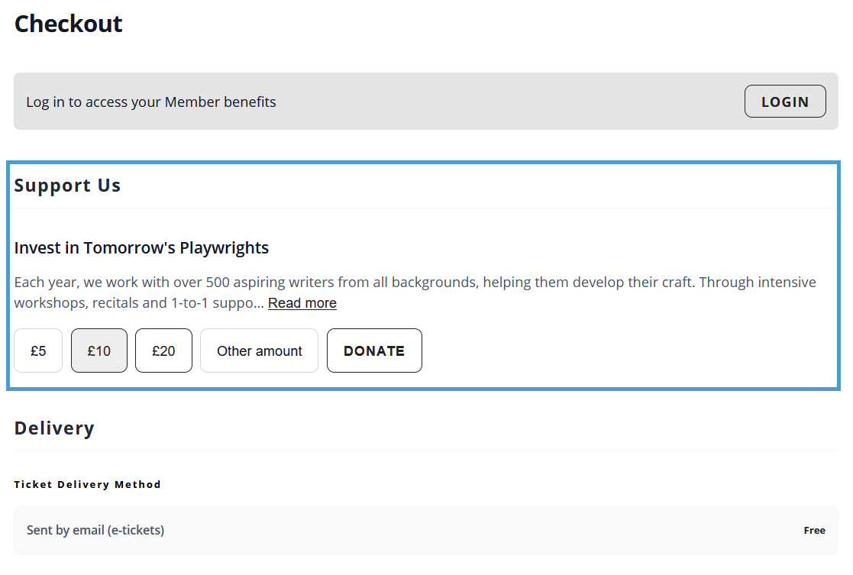This screenshot has height=575, width=853.
Task: Click the Checkout page heading
Action: (69, 24)
